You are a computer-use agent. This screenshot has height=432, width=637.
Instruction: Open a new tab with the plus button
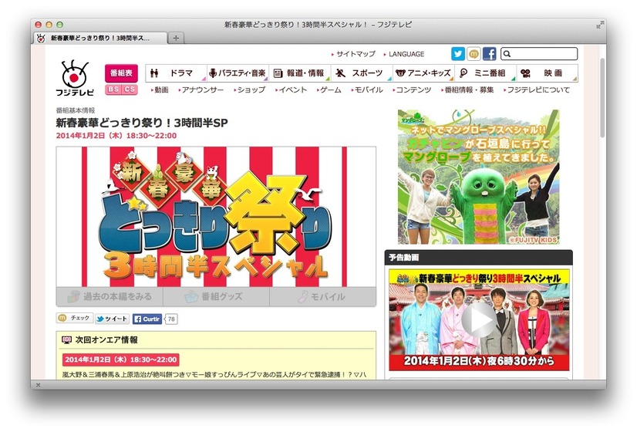point(176,38)
